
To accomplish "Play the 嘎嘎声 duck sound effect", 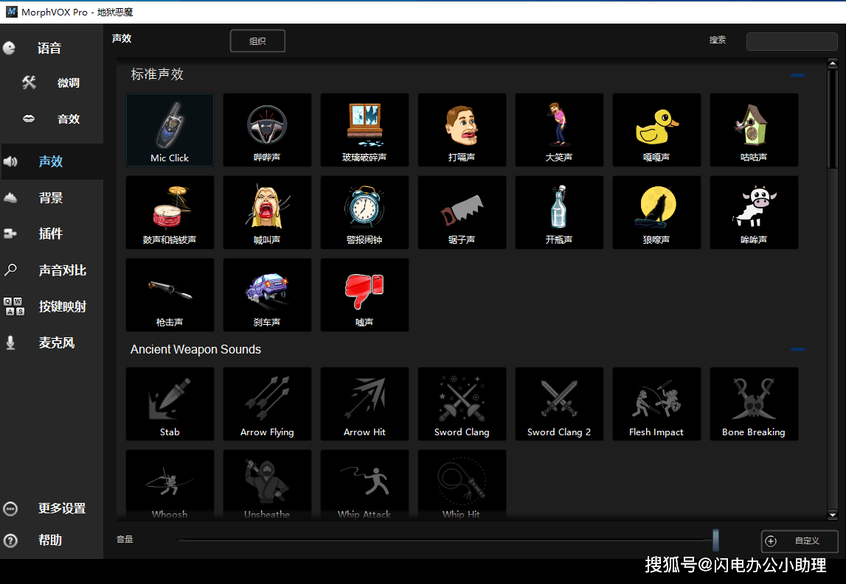I will (656, 130).
